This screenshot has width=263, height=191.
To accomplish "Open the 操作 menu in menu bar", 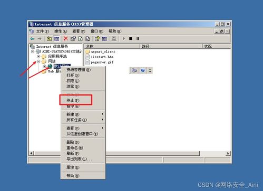I will (x=61, y=31).
